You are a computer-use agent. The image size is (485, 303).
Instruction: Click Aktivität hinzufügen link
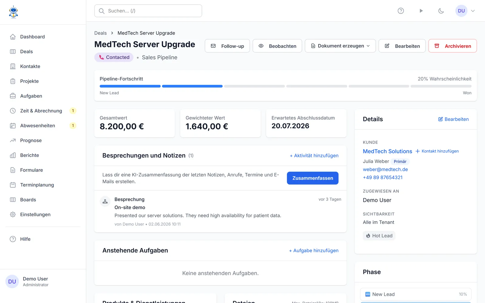(314, 155)
